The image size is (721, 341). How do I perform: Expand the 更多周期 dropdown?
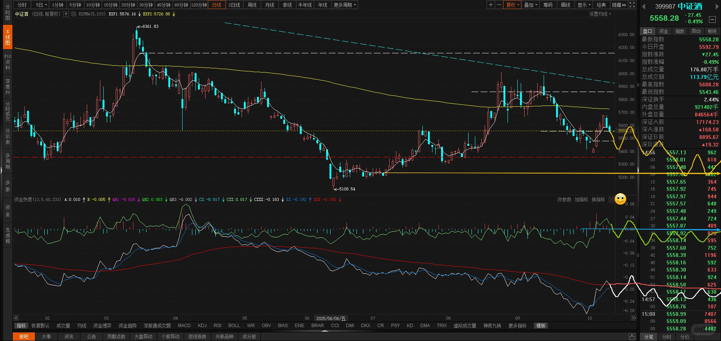(x=345, y=5)
